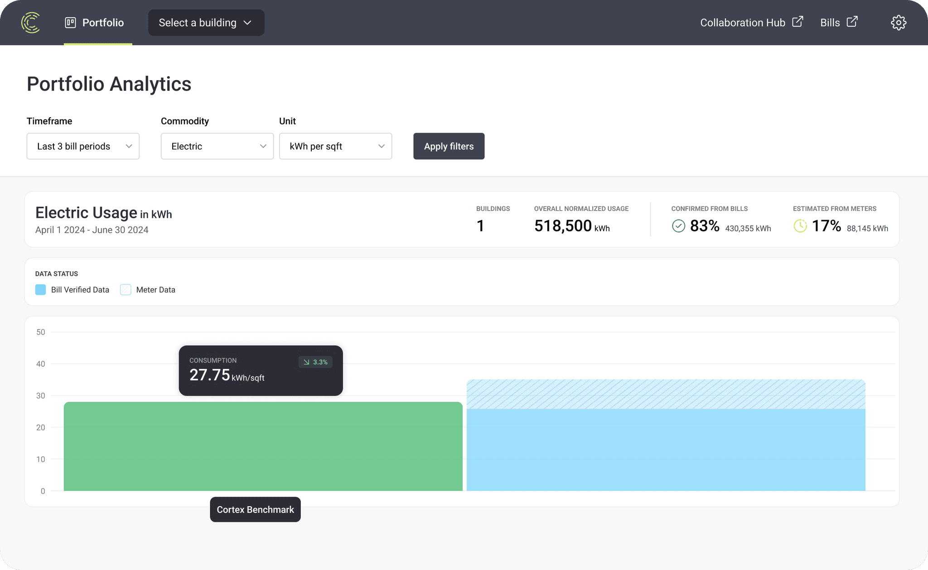The image size is (928, 570).
Task: Open the settings gear icon
Action: (x=898, y=23)
